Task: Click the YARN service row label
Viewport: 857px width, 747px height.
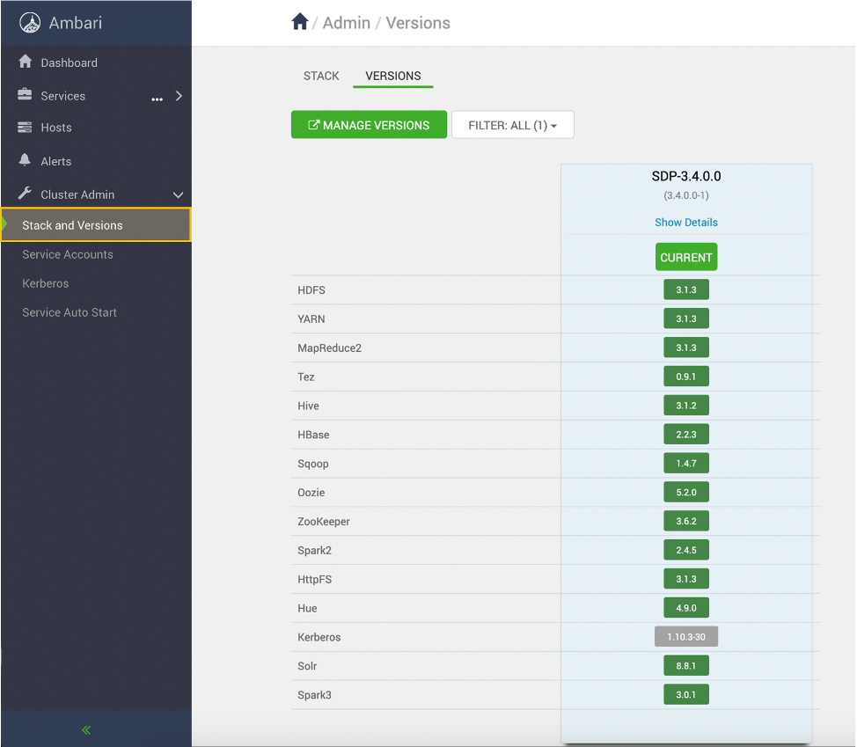Action: (311, 319)
